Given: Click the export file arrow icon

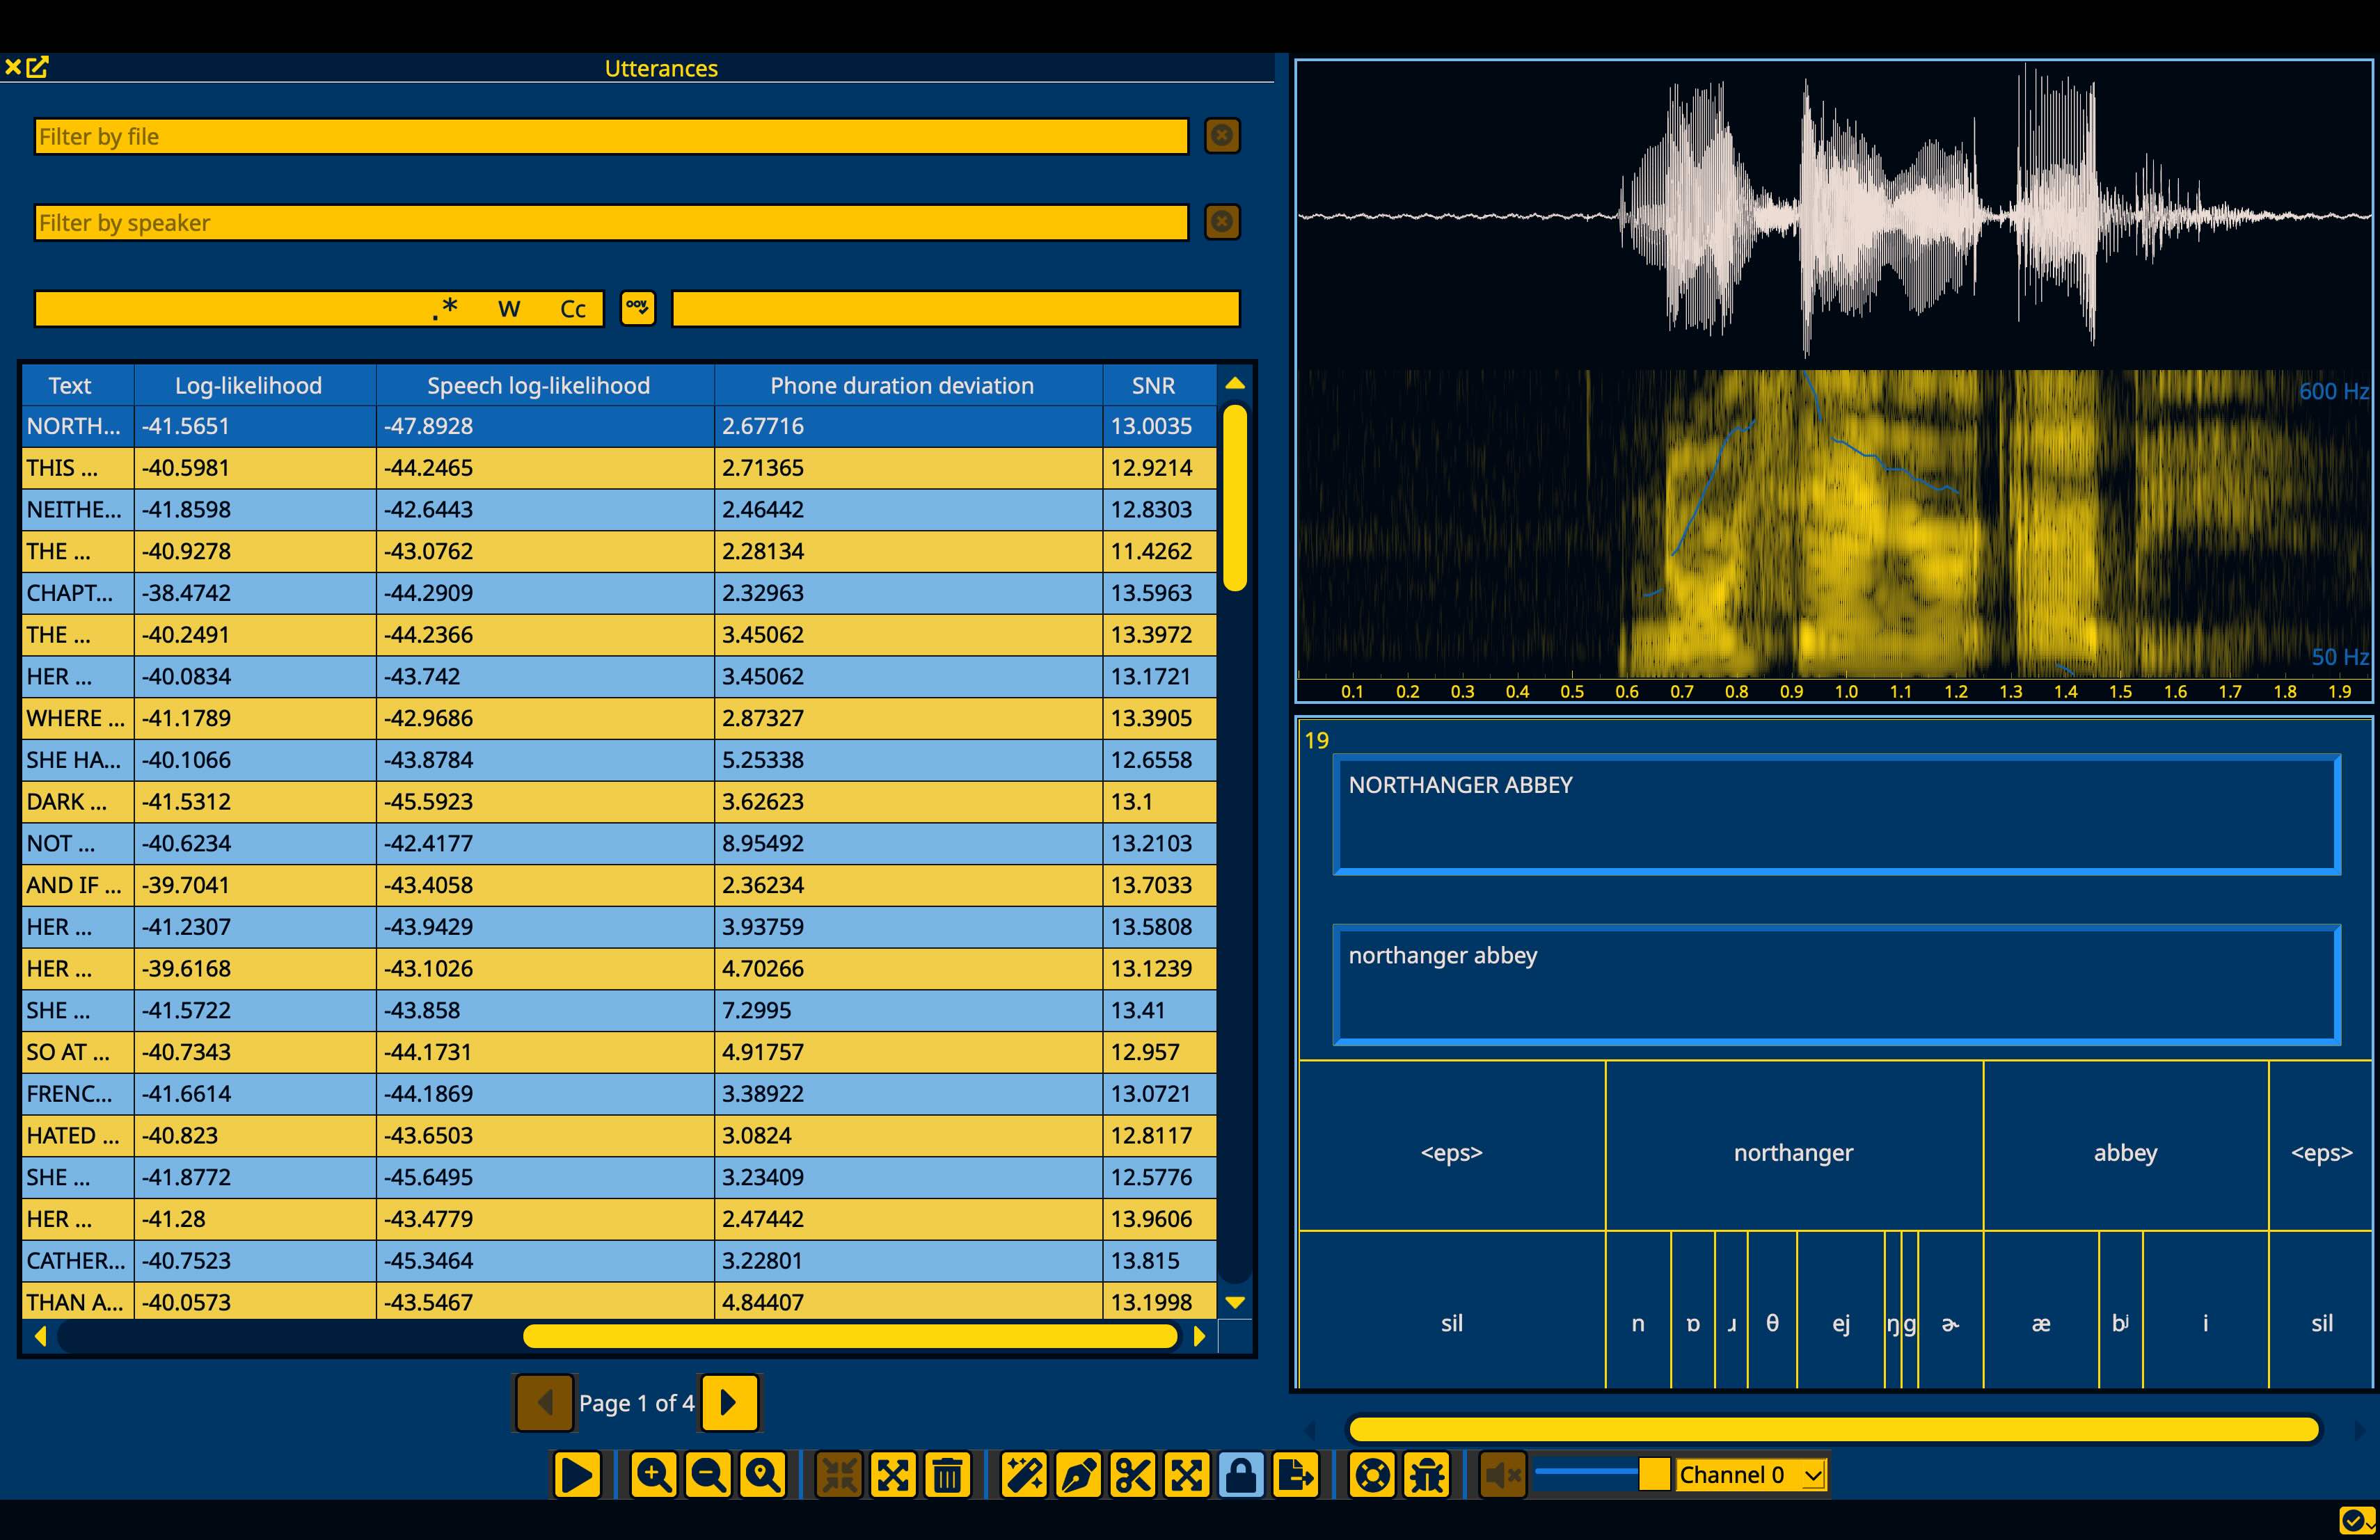Looking at the screenshot, I should (x=1296, y=1475).
